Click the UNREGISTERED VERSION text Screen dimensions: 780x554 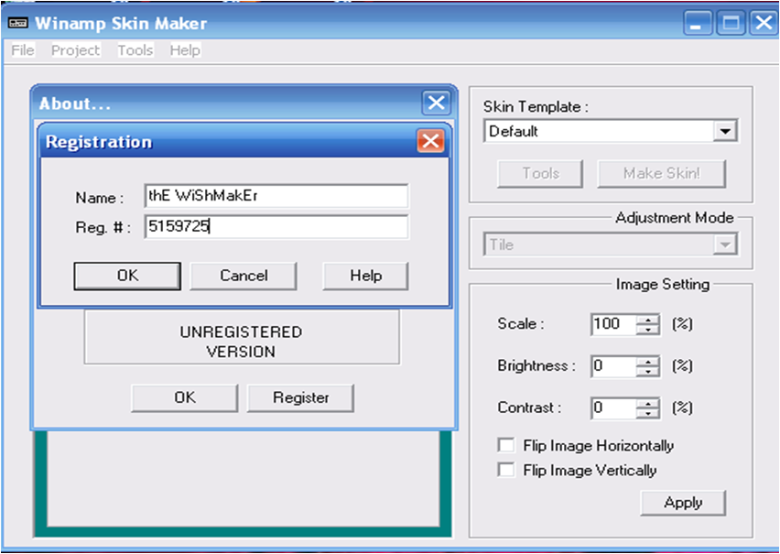(241, 342)
